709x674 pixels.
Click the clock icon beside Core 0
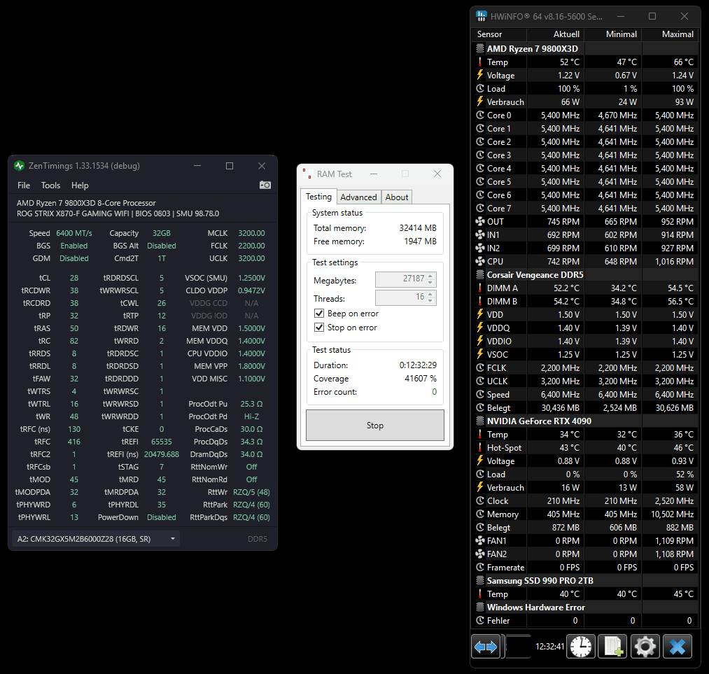(479, 115)
